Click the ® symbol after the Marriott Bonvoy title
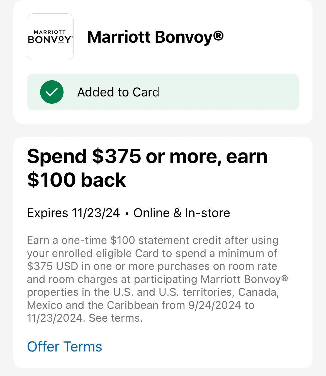 [x=219, y=36]
